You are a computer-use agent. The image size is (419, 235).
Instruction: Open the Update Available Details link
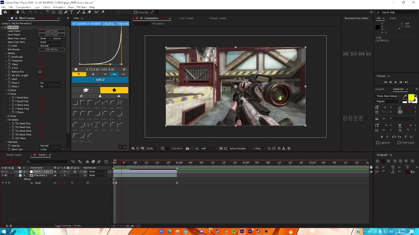tap(108, 23)
